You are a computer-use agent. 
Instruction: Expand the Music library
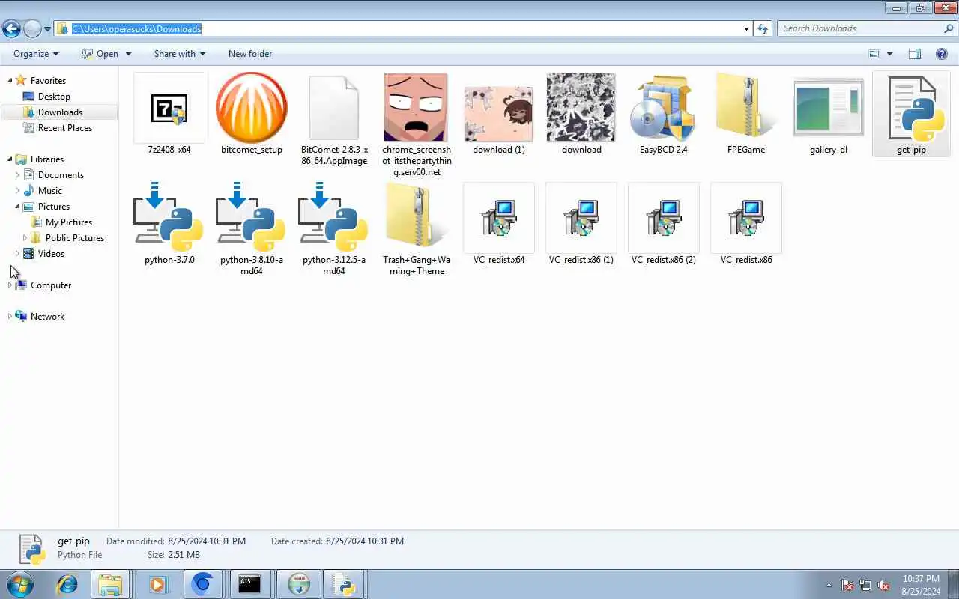pos(17,190)
